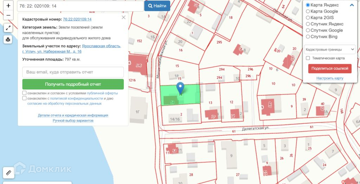Open the ruler measurement tool

pos(8,173)
